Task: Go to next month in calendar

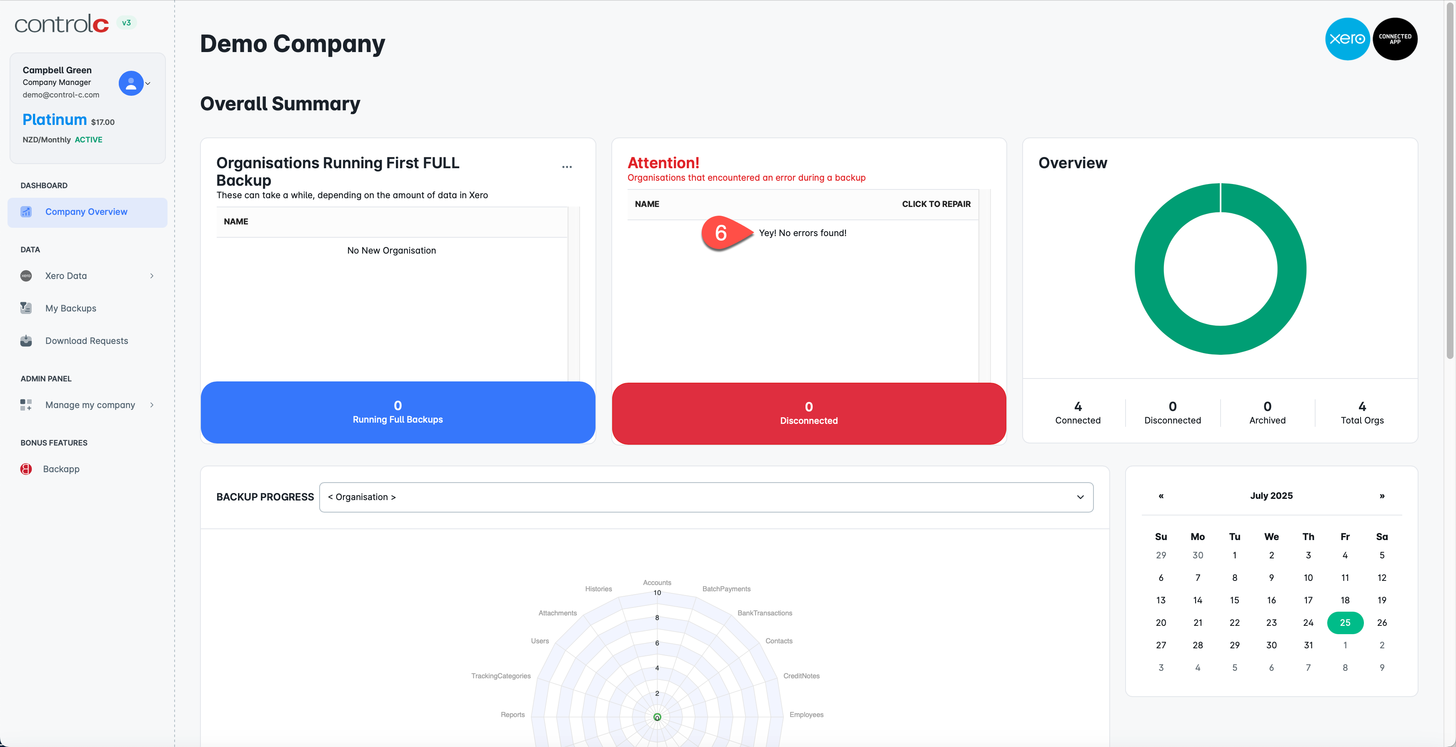Action: [x=1382, y=496]
